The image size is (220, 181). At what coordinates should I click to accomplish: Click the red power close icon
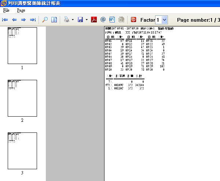click(133, 19)
